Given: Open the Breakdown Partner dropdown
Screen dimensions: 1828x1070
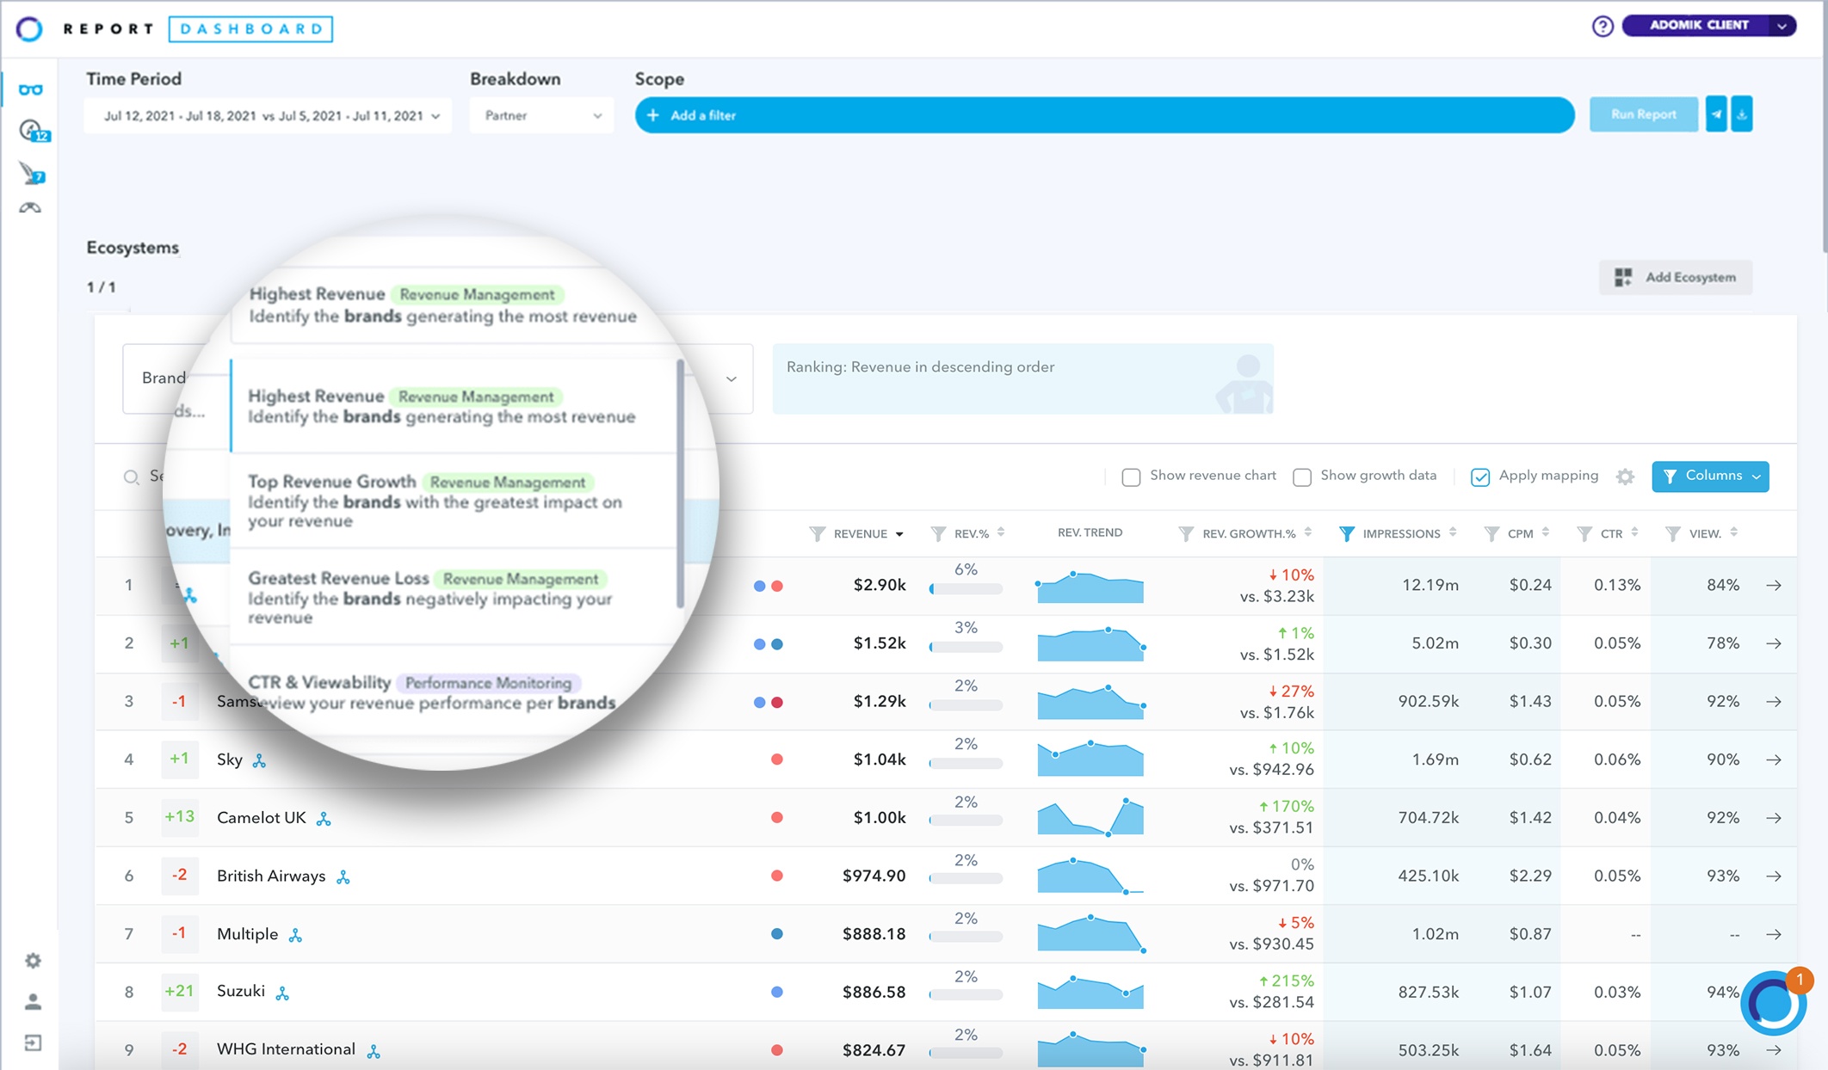Looking at the screenshot, I should click(541, 115).
